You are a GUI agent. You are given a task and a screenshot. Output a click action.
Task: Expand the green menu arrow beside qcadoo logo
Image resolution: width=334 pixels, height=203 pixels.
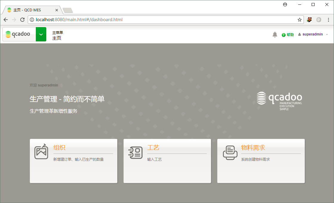coord(41,34)
